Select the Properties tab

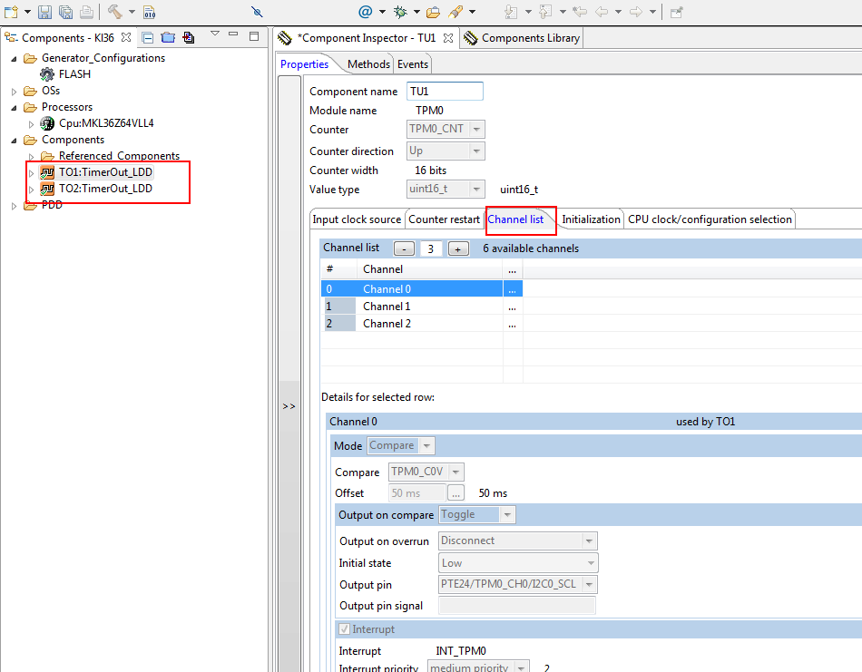[x=304, y=64]
